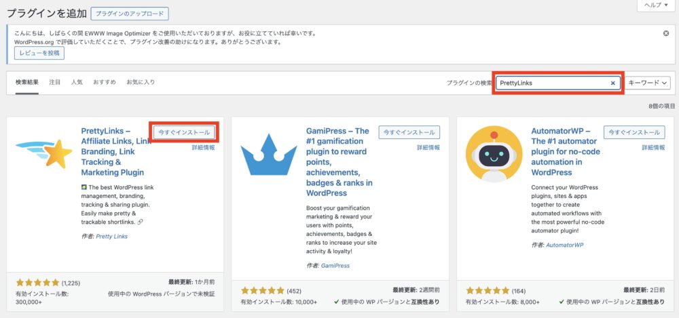Click the PrettyLinks 未検証 version notice
The width and height of the screenshot is (679, 318).
161,294
